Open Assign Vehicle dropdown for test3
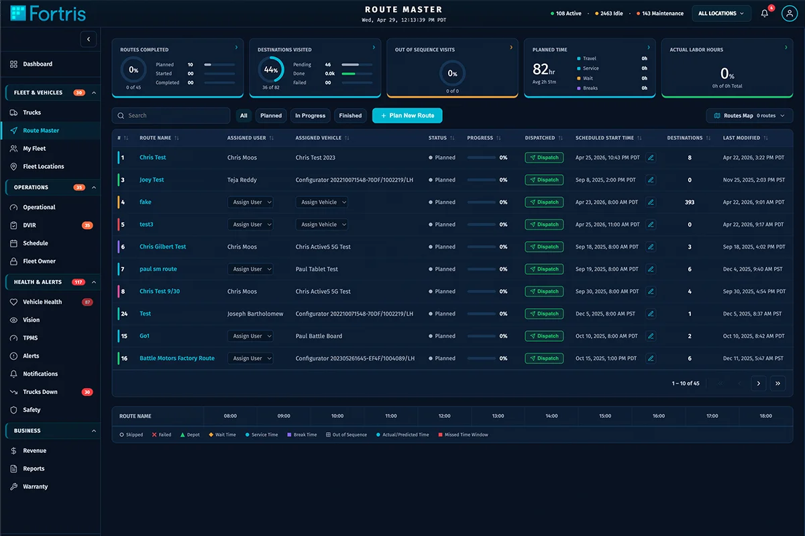Screen dimensions: 805x536 pyautogui.click(x=322, y=224)
